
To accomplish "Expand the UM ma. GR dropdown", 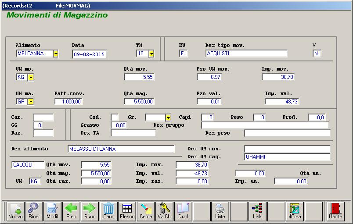I will coord(31,102).
